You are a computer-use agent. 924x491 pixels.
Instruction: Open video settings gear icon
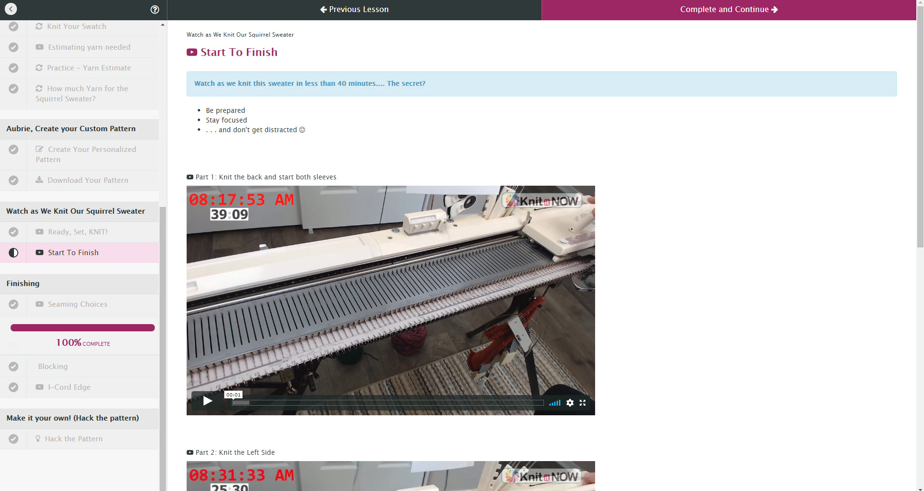click(570, 403)
